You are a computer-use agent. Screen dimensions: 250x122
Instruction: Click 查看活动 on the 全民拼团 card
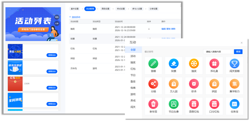click(x=52, y=104)
